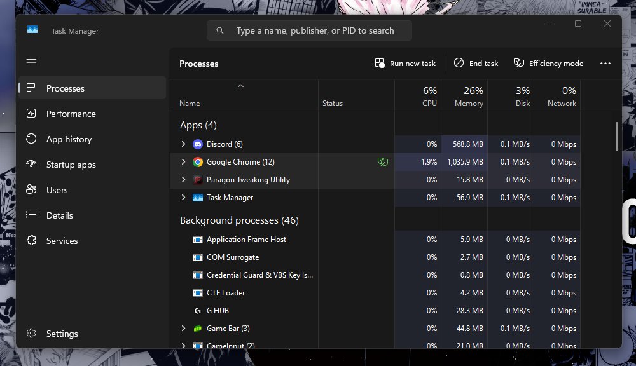Click the sort arrow above Name column
Image resolution: width=636 pixels, height=366 pixels.
[x=240, y=86]
